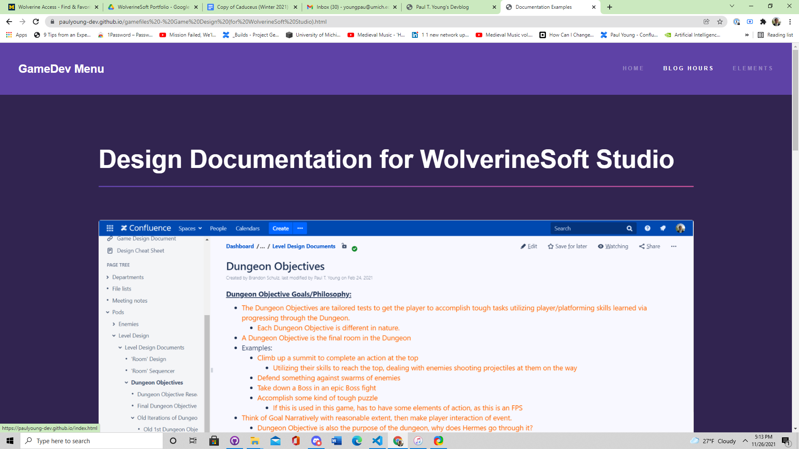Screen dimensions: 799x449
Task: Open Confluence user avatar menu
Action: (680, 228)
